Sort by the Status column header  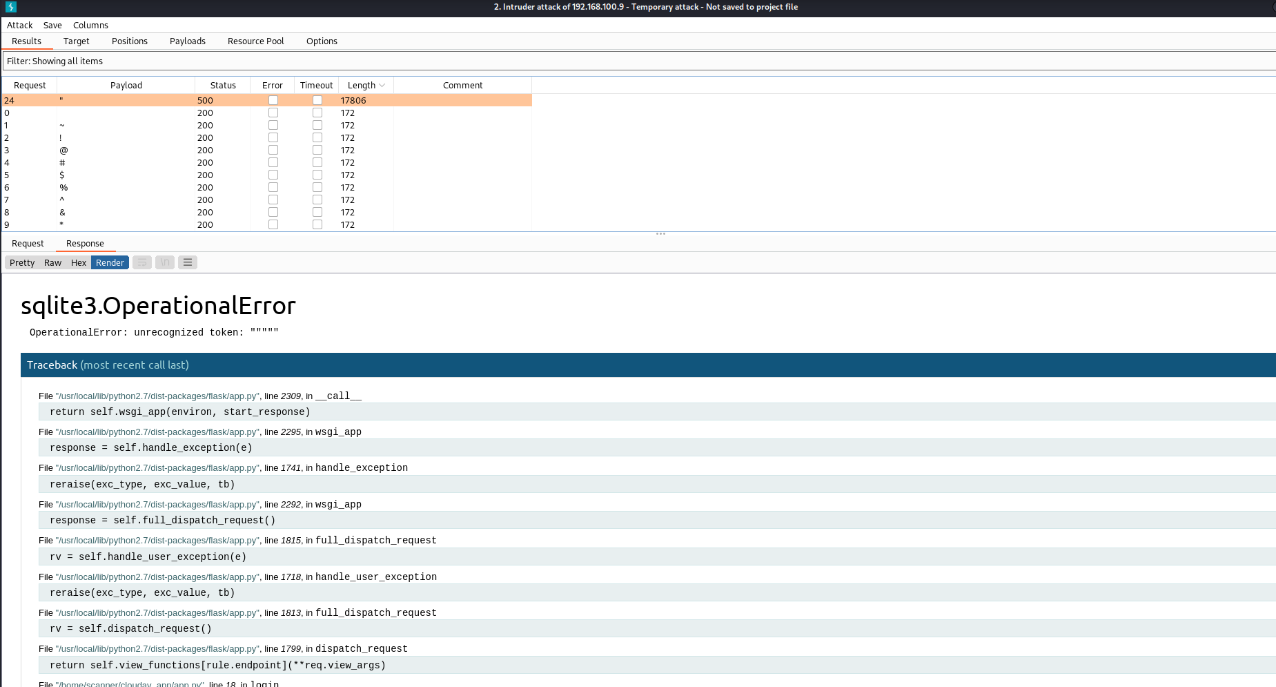pyautogui.click(x=223, y=86)
